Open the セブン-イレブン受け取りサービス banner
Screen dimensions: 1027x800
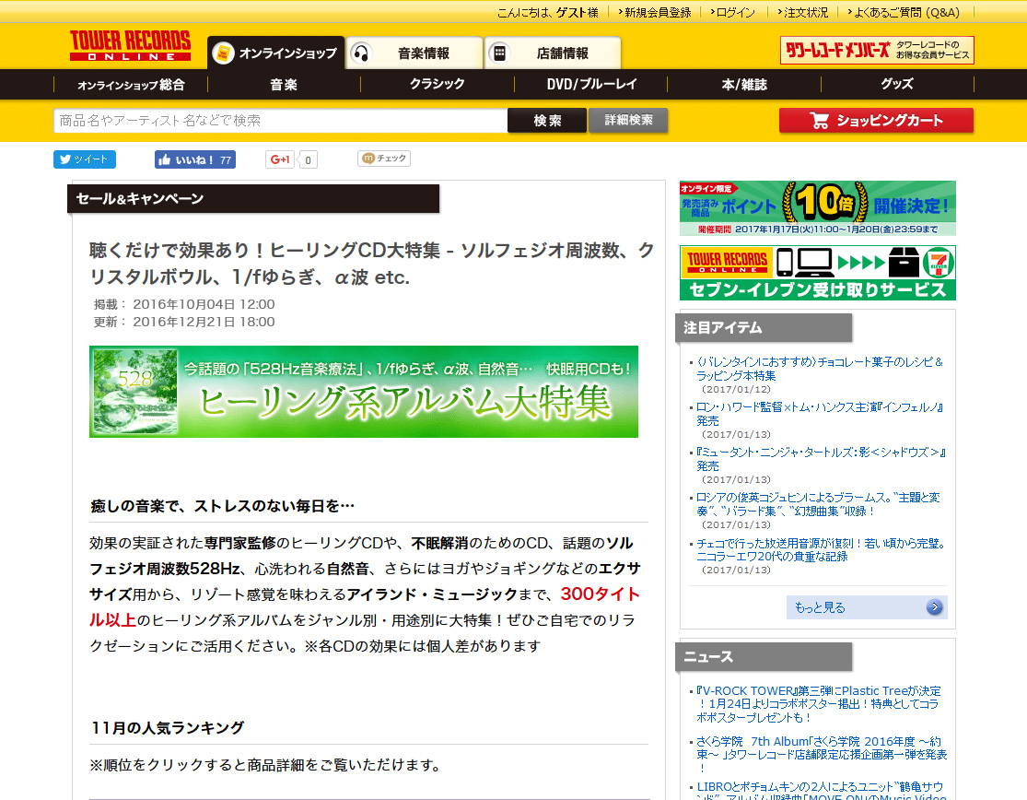[817, 273]
